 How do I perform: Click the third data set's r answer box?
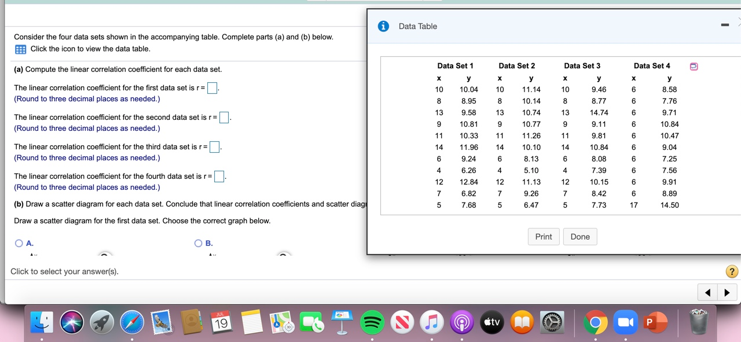click(214, 146)
